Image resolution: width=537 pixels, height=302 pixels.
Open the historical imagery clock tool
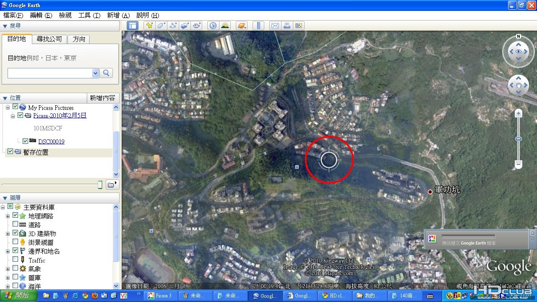(x=213, y=26)
